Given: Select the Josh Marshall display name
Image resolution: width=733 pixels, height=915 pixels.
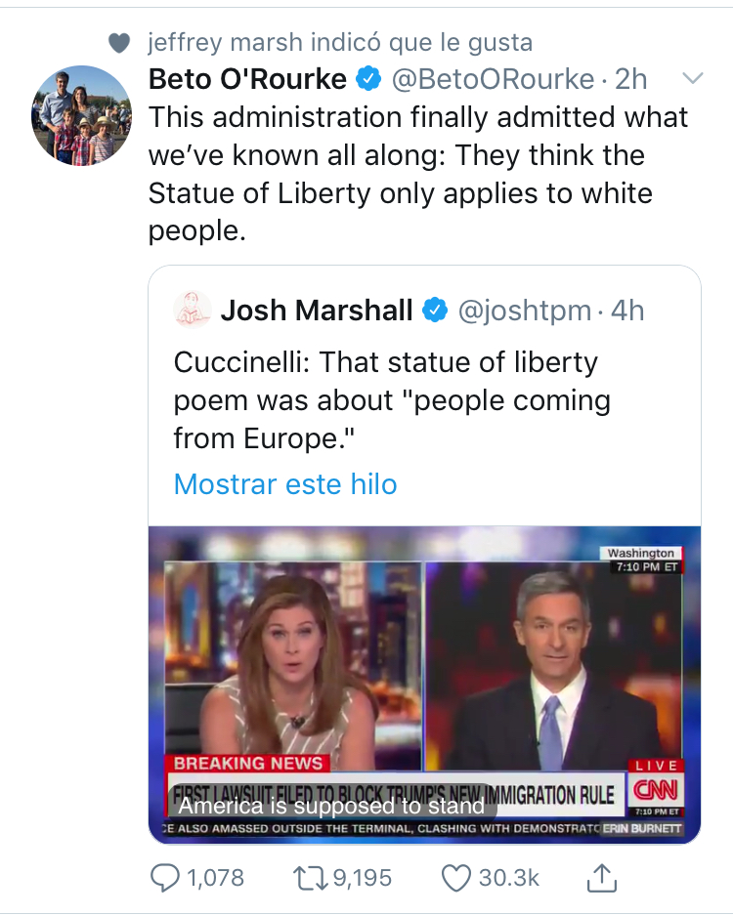Looking at the screenshot, I should click(x=317, y=310).
